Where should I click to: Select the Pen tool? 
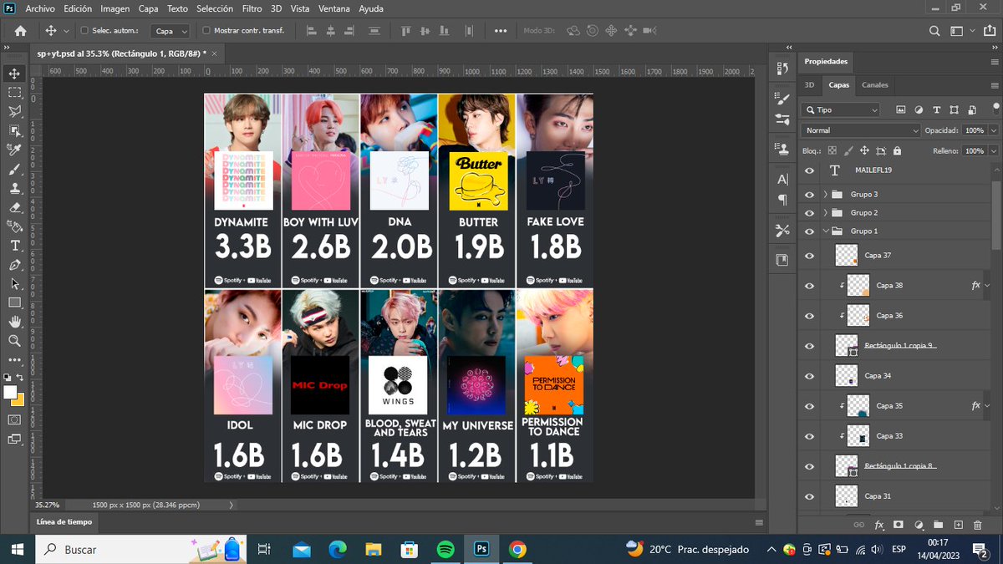pyautogui.click(x=14, y=265)
